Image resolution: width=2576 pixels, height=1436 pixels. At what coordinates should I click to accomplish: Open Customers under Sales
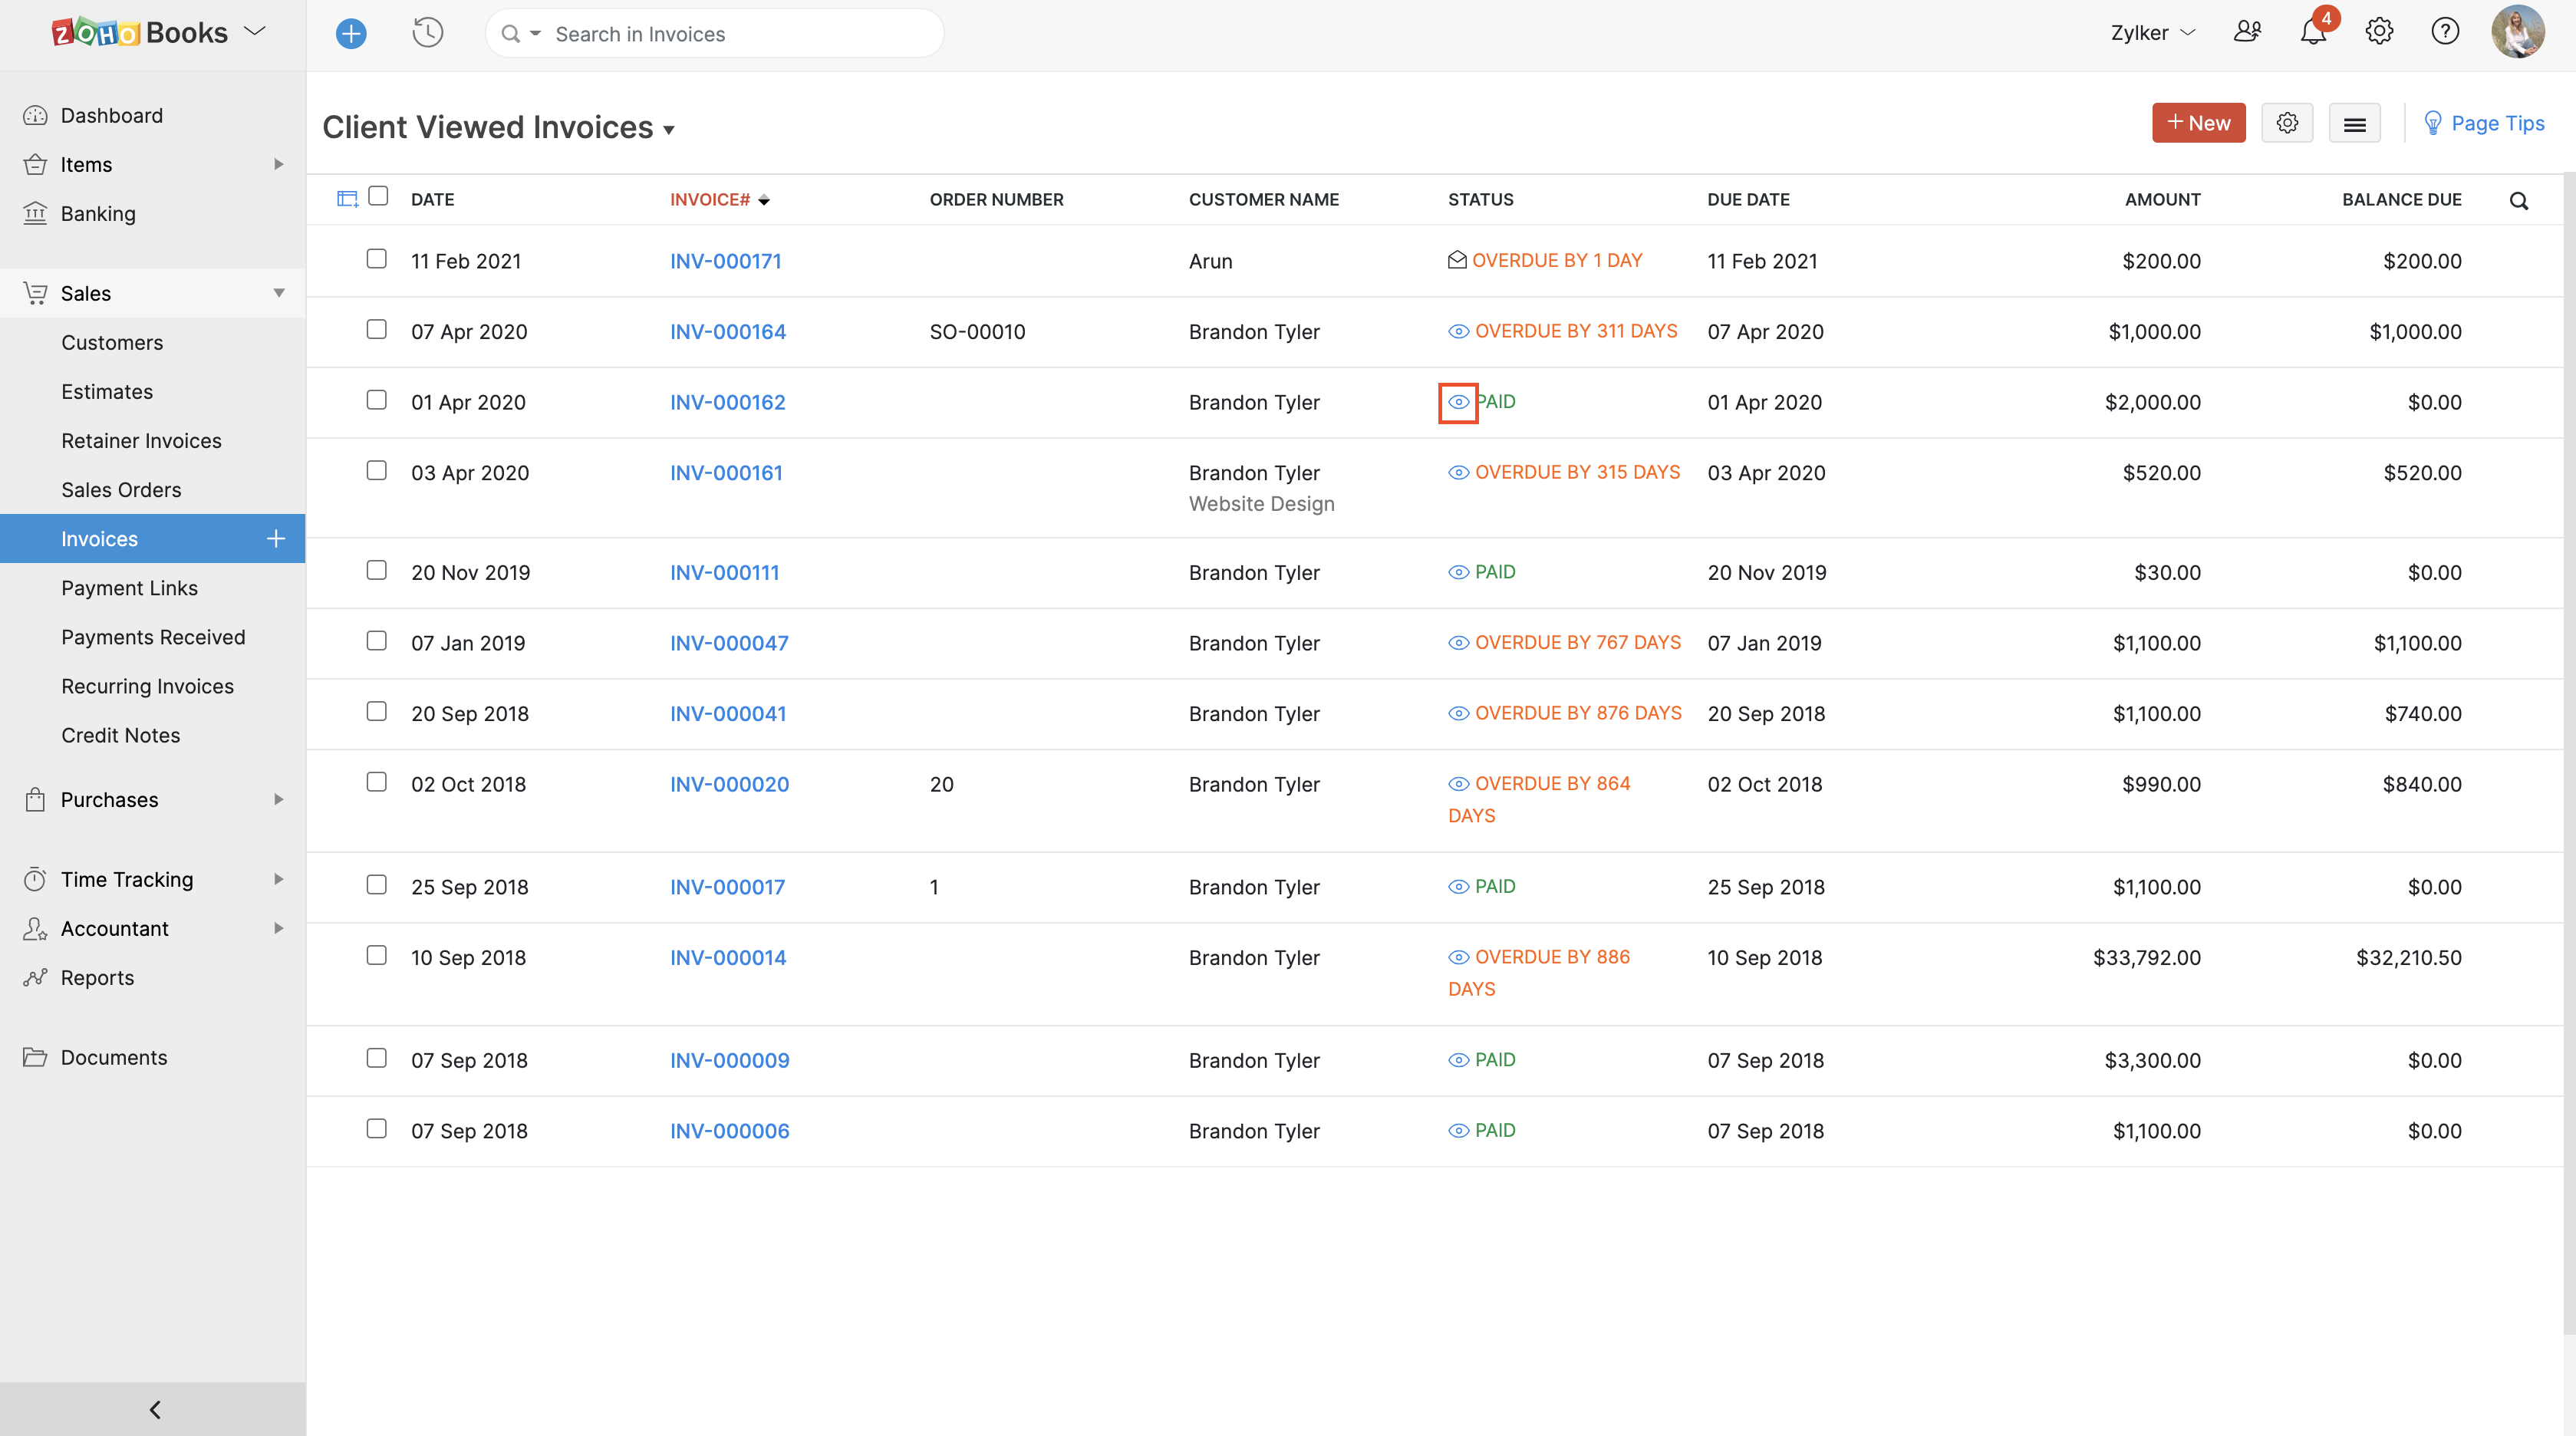coord(112,342)
